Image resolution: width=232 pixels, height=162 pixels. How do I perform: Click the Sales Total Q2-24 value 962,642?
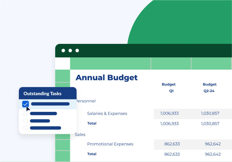pos(213,154)
